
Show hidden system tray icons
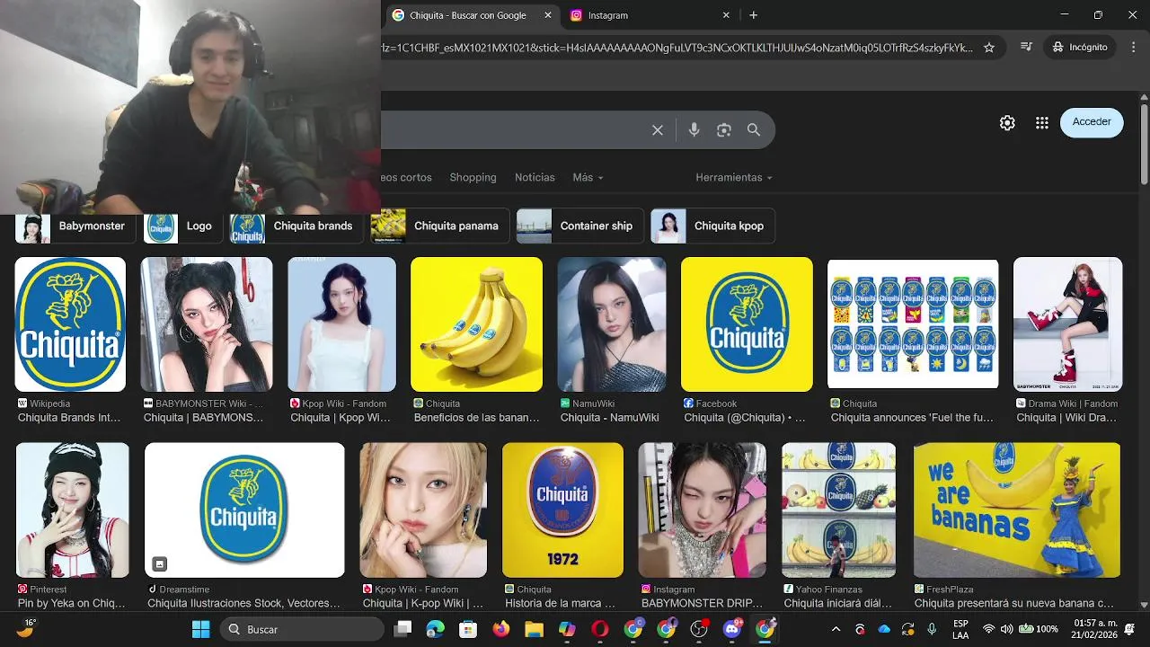836,629
